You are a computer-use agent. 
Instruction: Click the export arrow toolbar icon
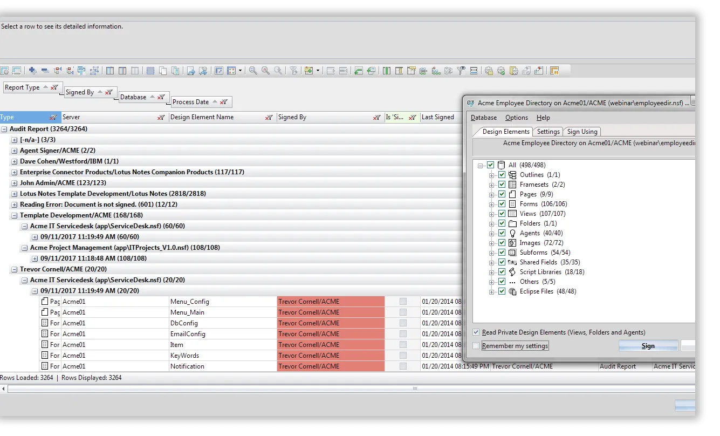click(191, 71)
